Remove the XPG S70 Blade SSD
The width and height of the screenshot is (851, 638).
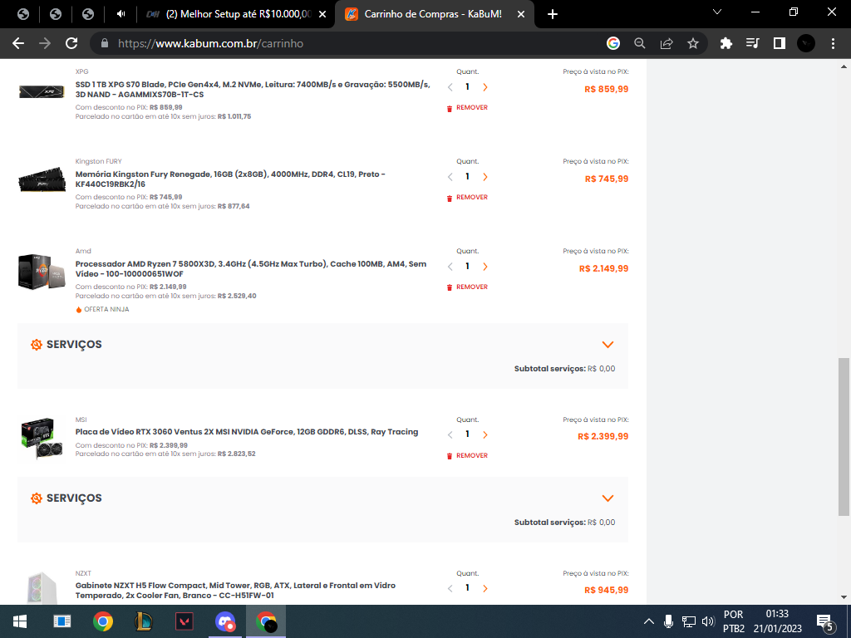click(x=467, y=108)
